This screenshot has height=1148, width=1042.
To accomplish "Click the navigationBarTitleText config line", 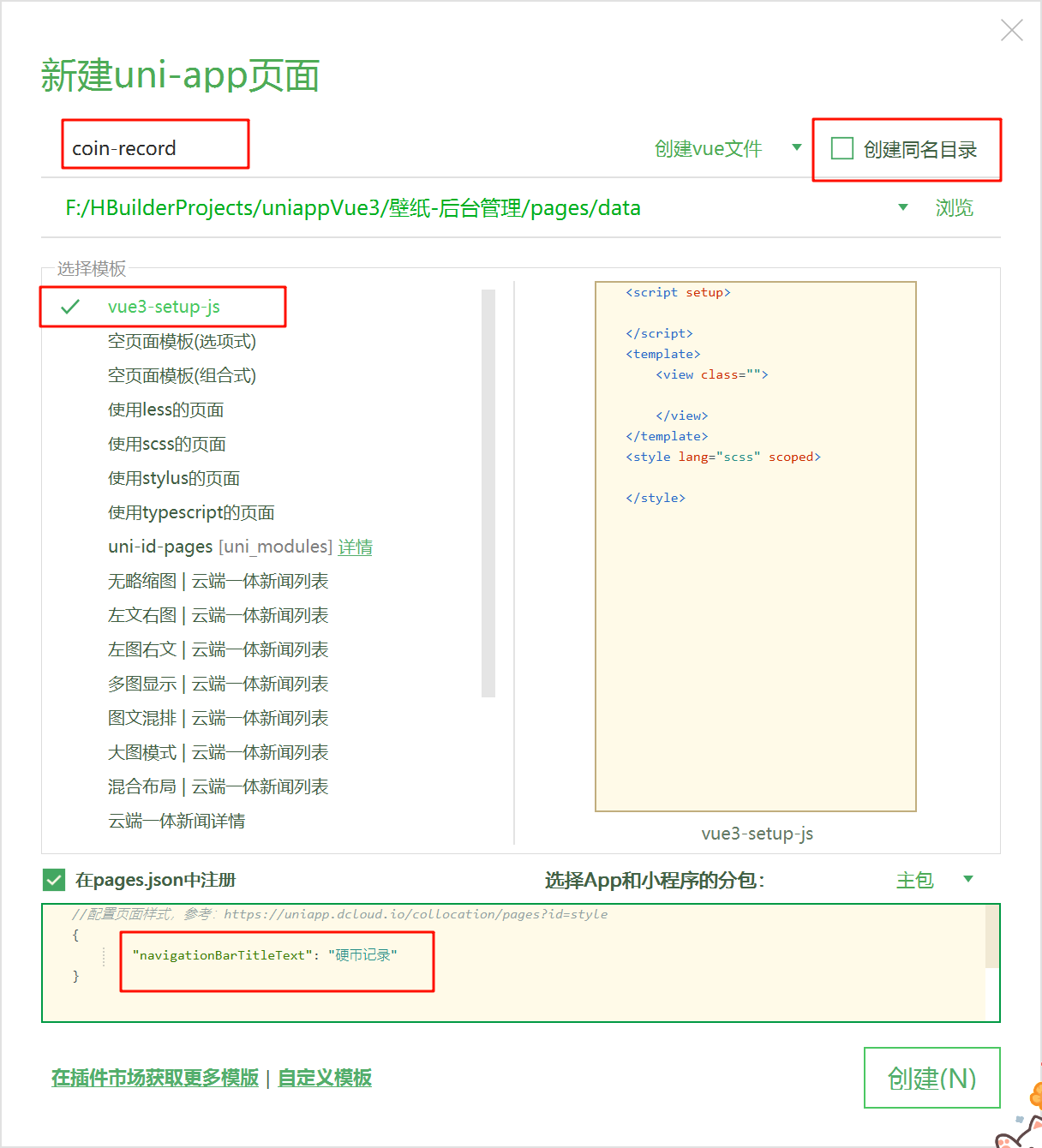I will pyautogui.click(x=265, y=955).
